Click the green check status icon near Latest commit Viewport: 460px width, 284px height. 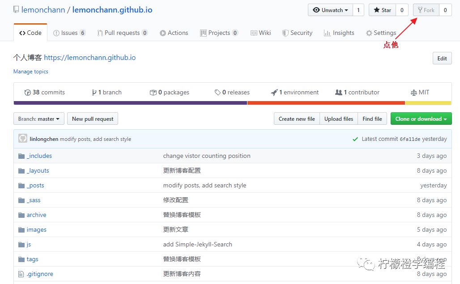pyautogui.click(x=355, y=139)
